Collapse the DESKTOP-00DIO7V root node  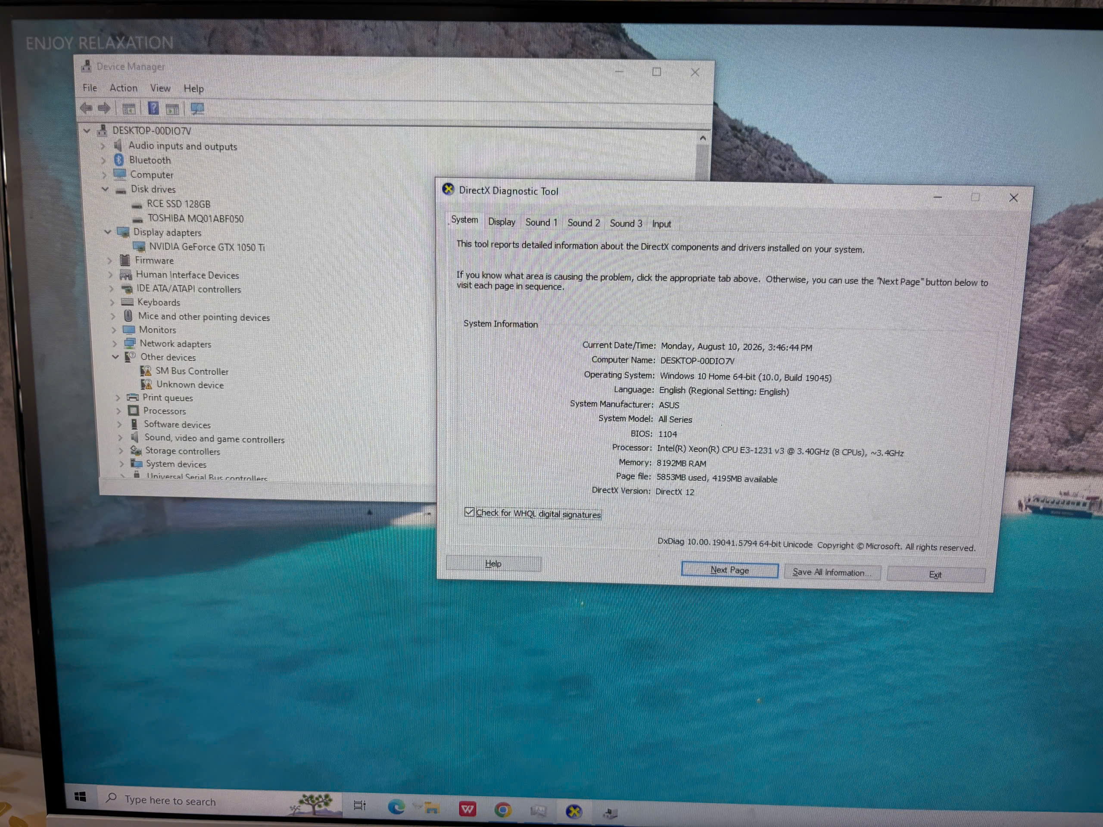87,131
